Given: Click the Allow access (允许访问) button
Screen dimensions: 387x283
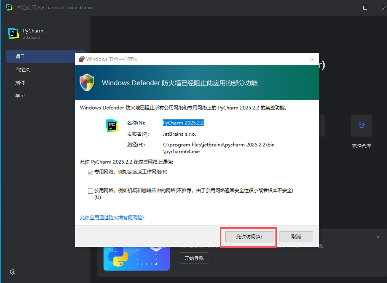Looking at the screenshot, I should 249,237.
